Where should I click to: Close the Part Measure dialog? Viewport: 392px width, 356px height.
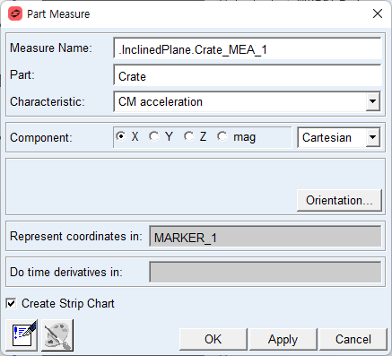tap(378, 13)
